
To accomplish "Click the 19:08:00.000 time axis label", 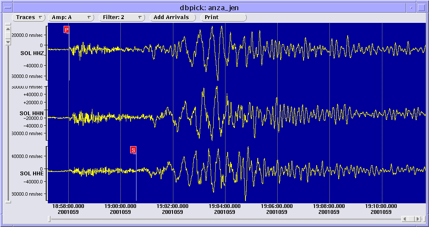I will [x=329, y=207].
